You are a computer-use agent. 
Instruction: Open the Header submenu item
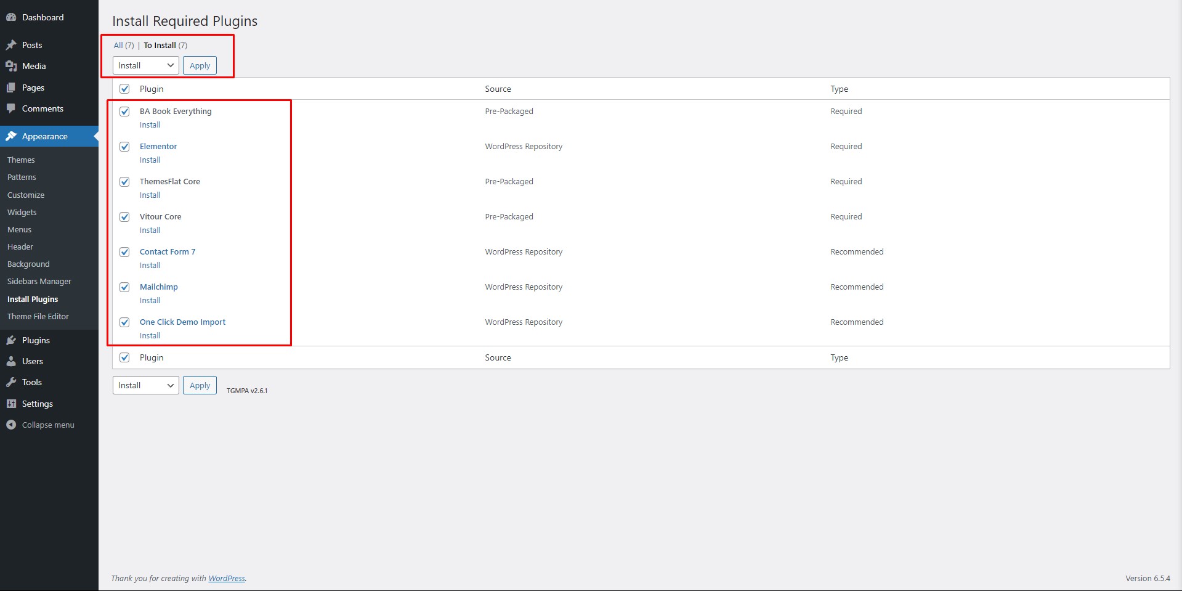click(20, 247)
